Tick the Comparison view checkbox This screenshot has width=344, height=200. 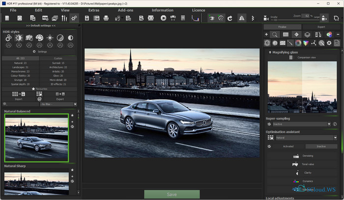(291, 57)
